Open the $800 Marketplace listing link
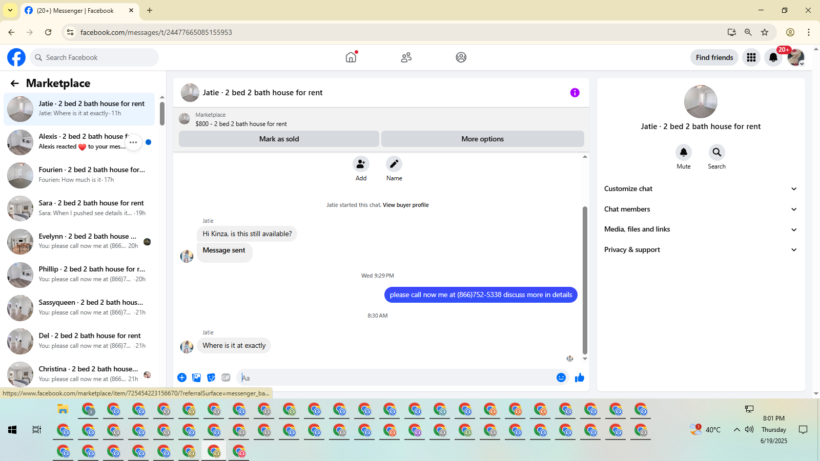This screenshot has height=461, width=820. (x=241, y=124)
